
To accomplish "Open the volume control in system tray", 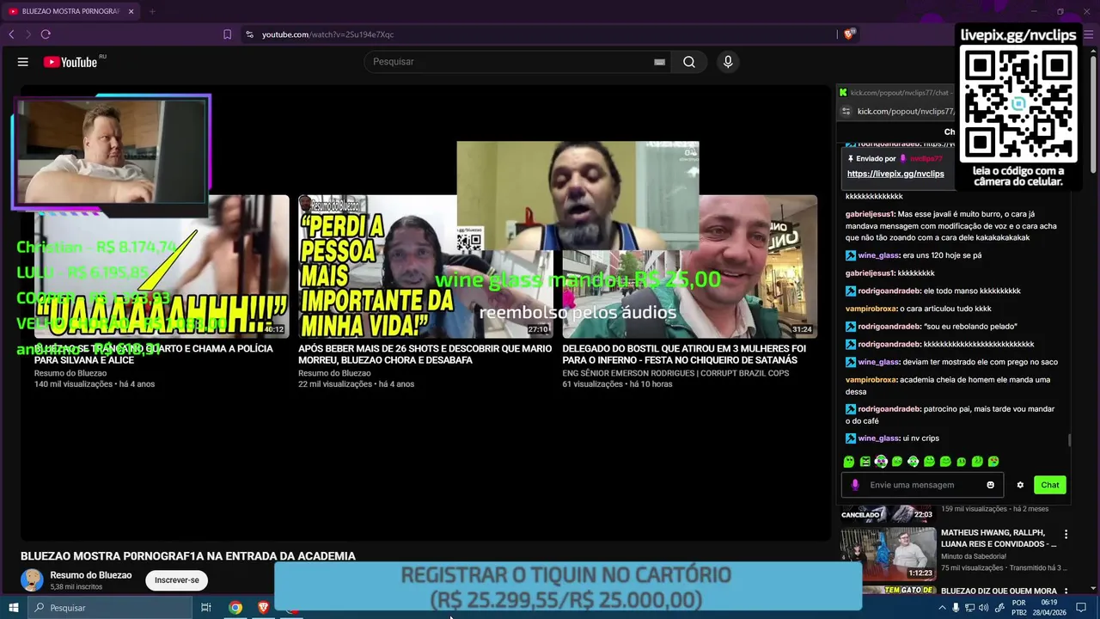I will click(983, 608).
